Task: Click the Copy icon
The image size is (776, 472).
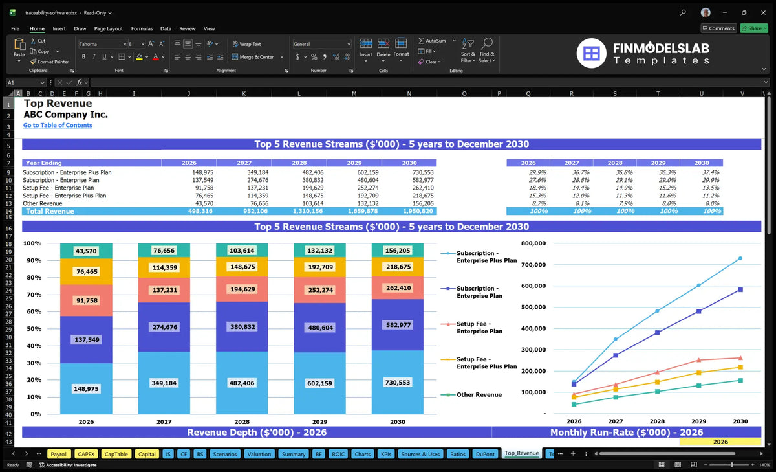Action: [x=33, y=51]
